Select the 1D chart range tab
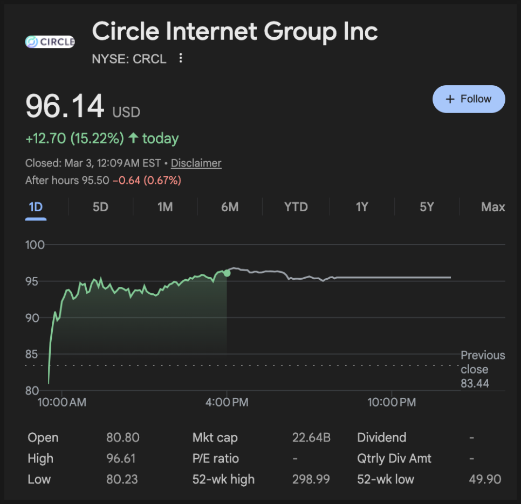The image size is (521, 504). (x=36, y=207)
